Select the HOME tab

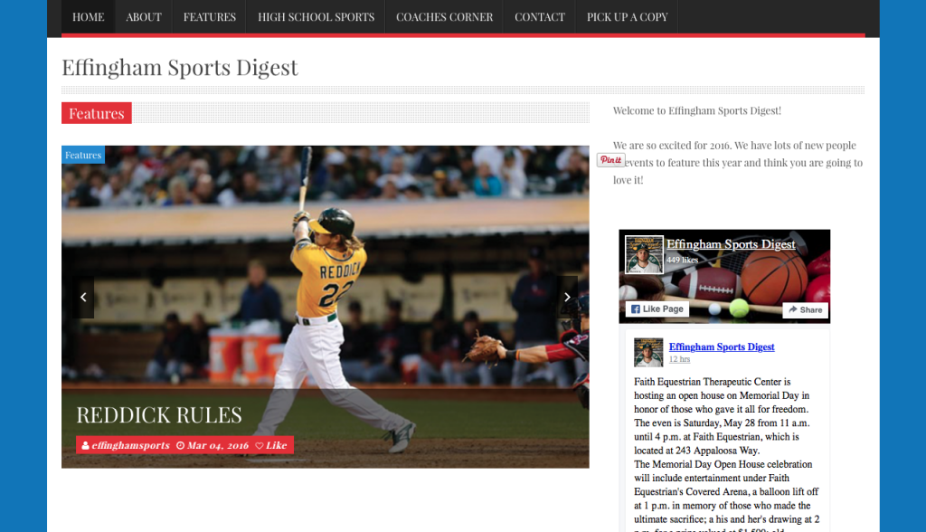88,16
